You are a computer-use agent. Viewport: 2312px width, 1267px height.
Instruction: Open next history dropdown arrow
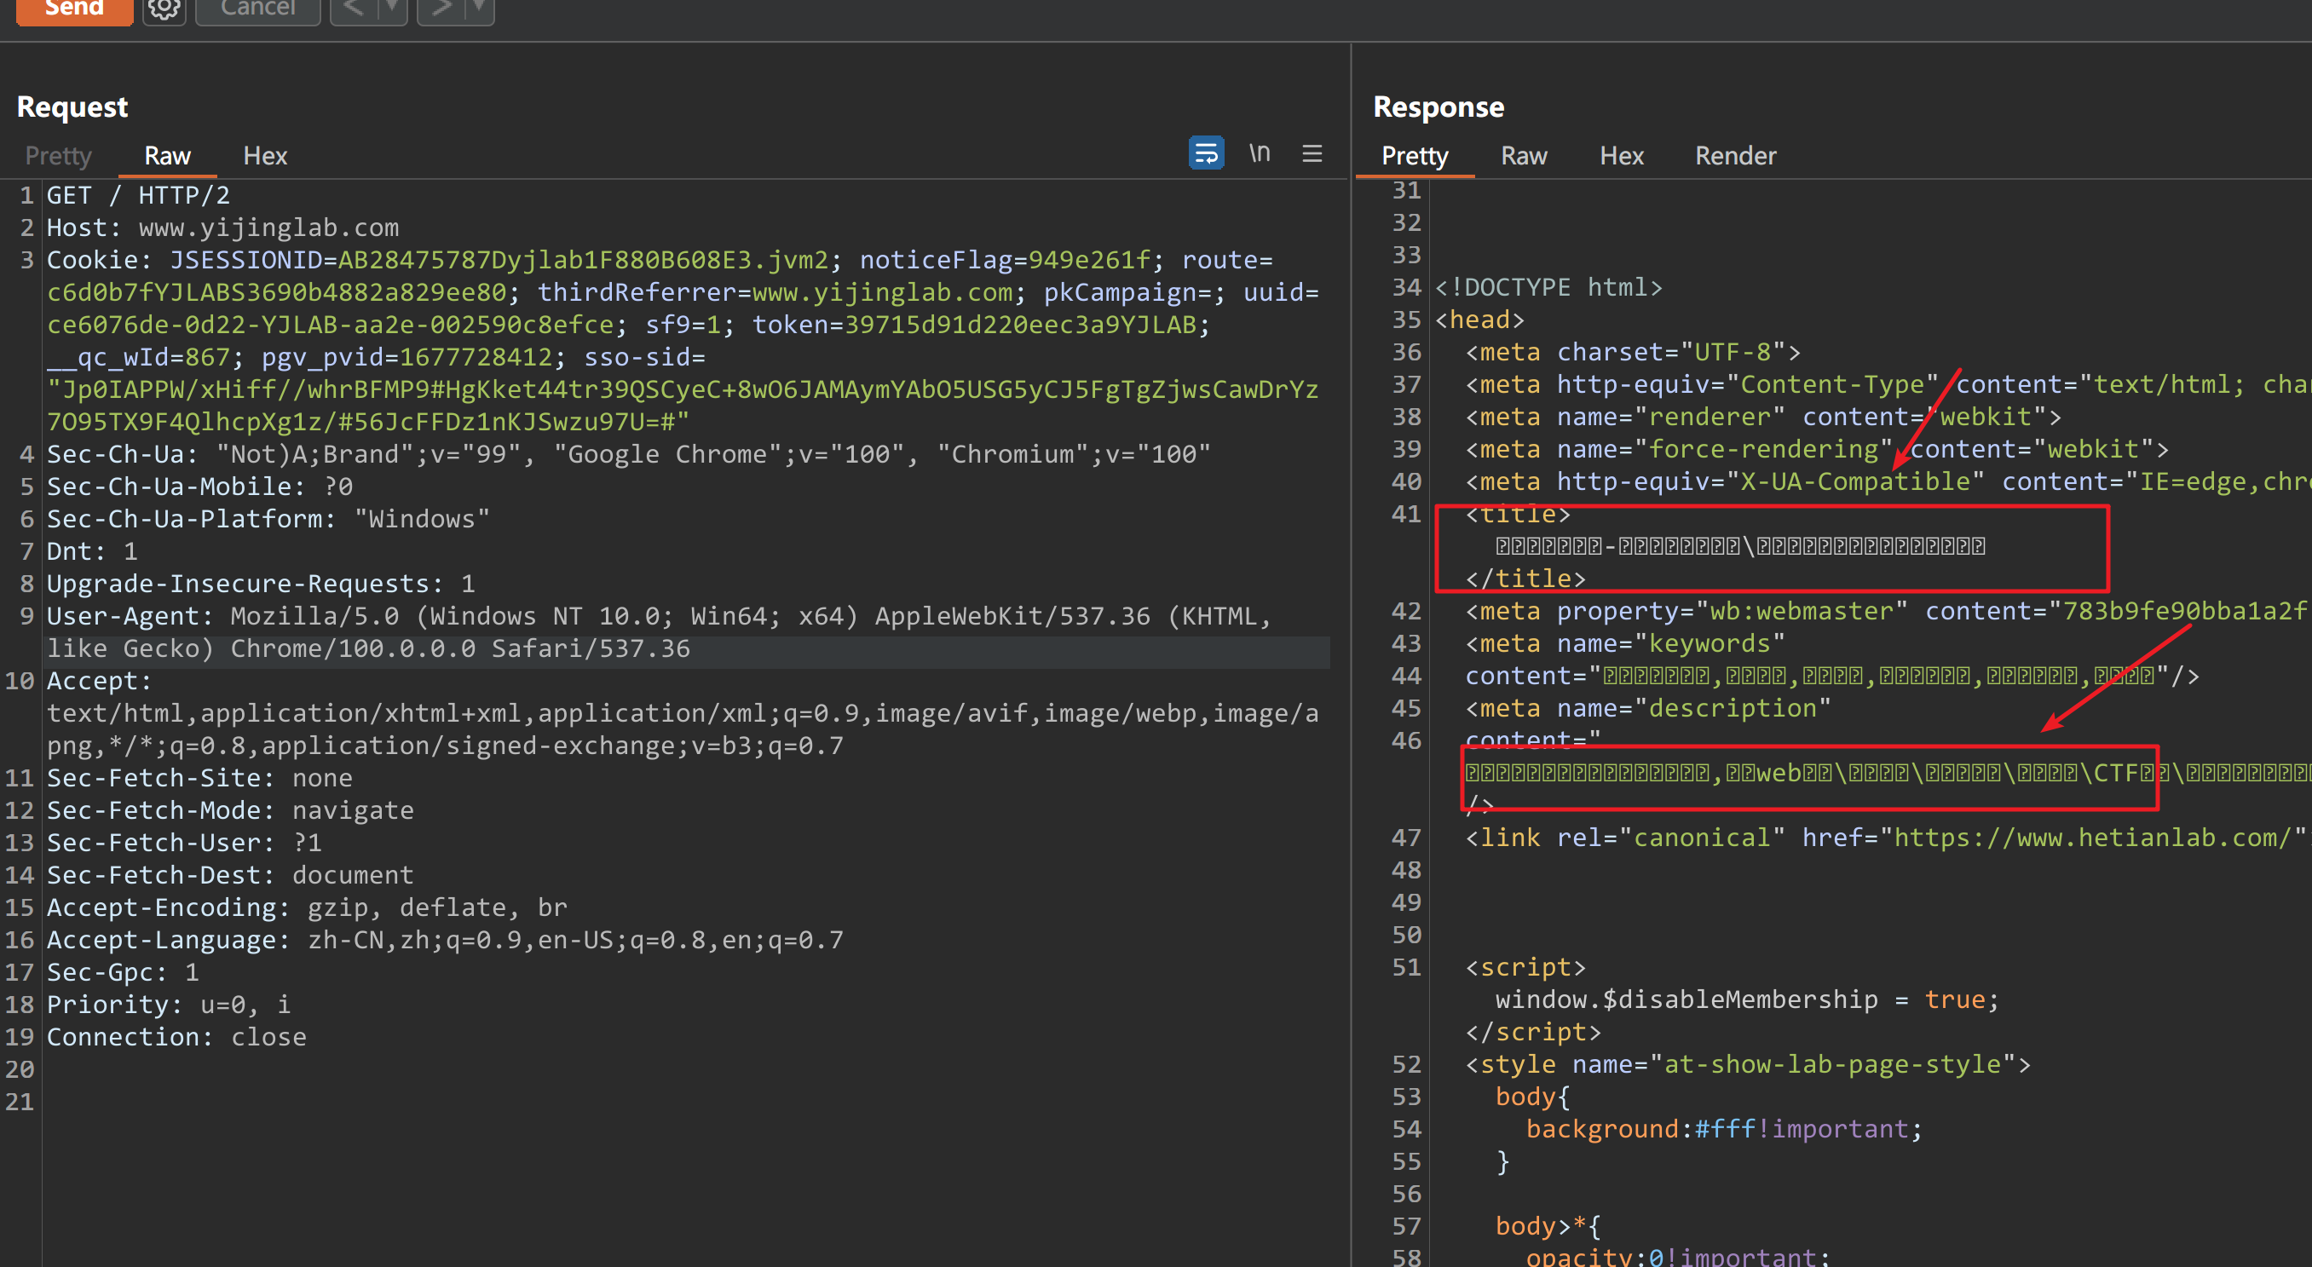pos(479,9)
